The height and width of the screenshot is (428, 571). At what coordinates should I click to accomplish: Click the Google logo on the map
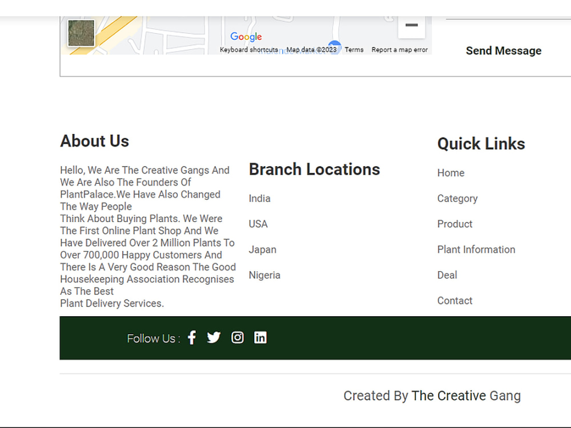tap(246, 37)
